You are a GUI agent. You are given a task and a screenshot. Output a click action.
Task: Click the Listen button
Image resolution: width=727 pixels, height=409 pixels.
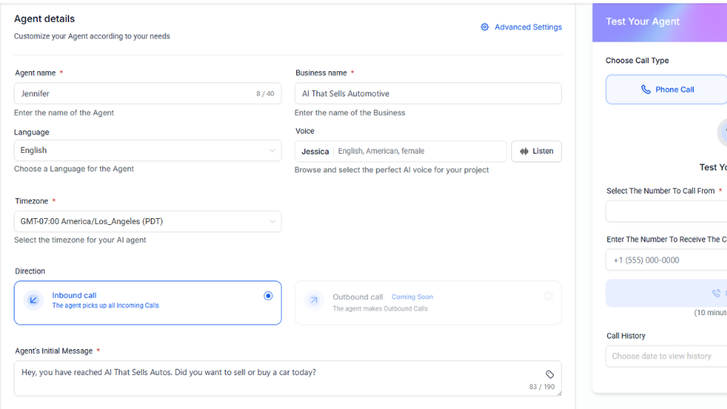click(536, 151)
